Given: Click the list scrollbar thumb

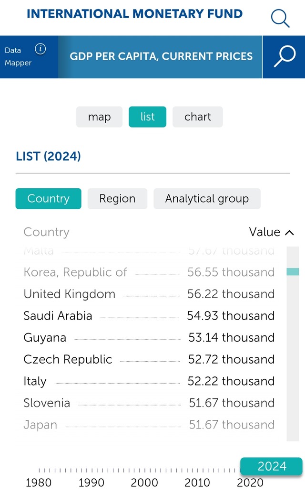Looking at the screenshot, I should click(293, 271).
